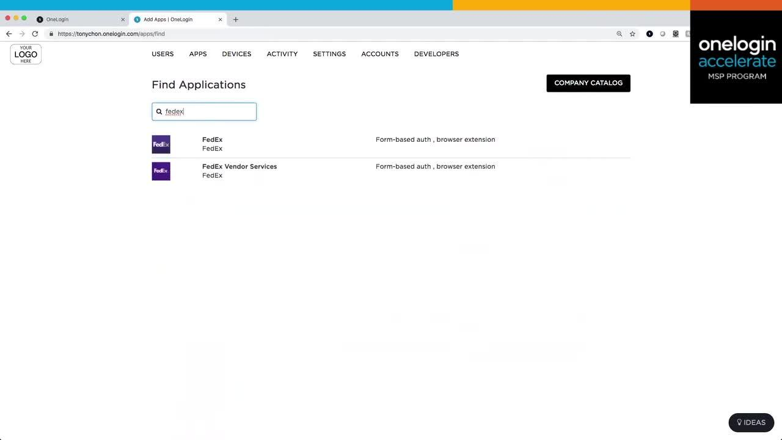
Task: Reload the page with refresh icon
Action: click(35, 34)
